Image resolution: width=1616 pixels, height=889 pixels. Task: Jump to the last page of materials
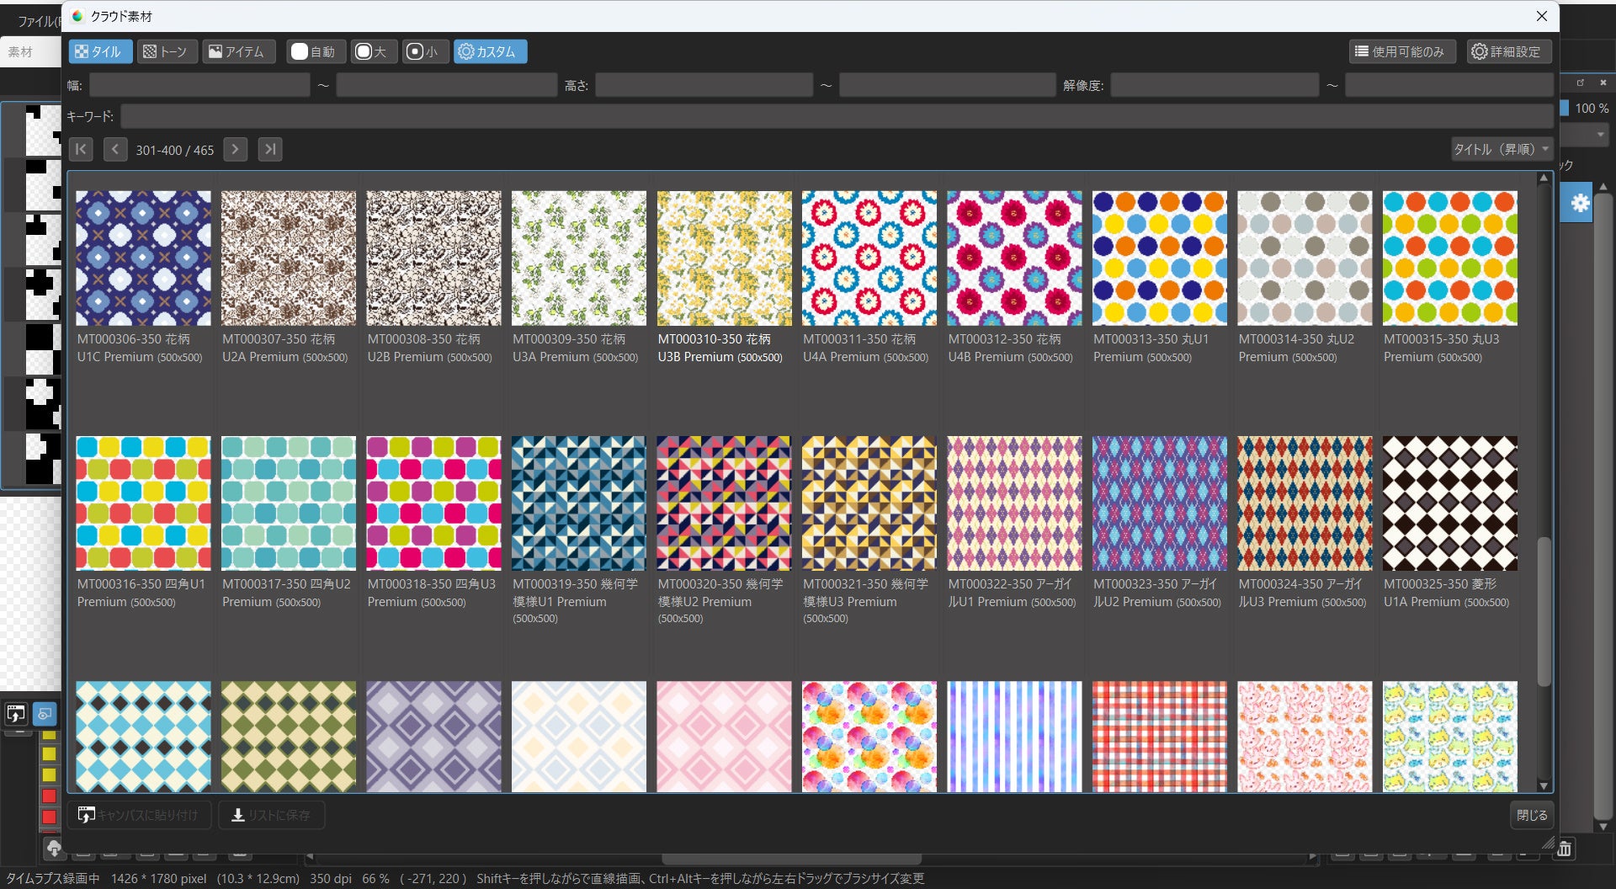tap(270, 150)
